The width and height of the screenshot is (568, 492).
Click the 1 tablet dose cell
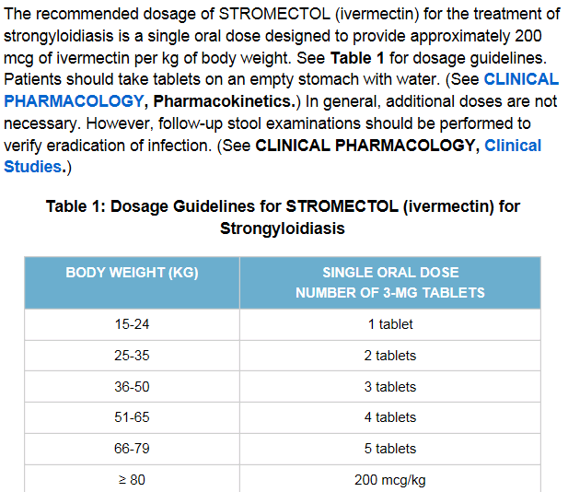click(389, 324)
